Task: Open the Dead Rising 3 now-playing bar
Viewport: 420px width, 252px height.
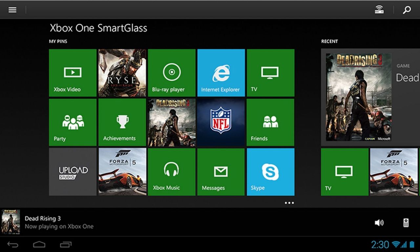Action: click(x=210, y=222)
